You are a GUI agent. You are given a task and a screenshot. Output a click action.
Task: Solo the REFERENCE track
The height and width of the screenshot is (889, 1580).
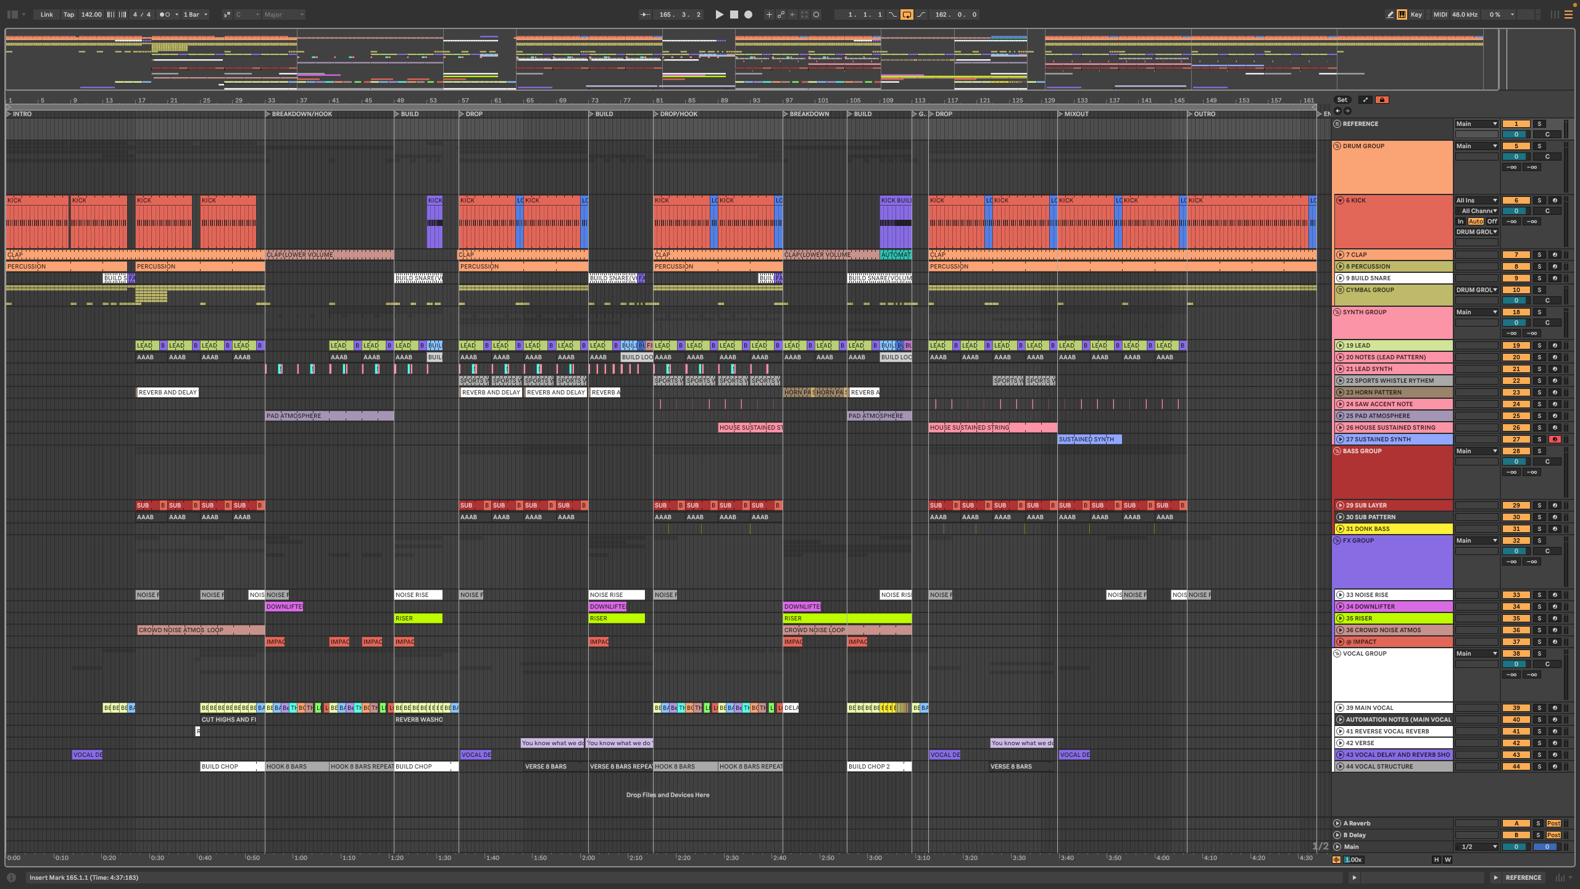pyautogui.click(x=1539, y=123)
